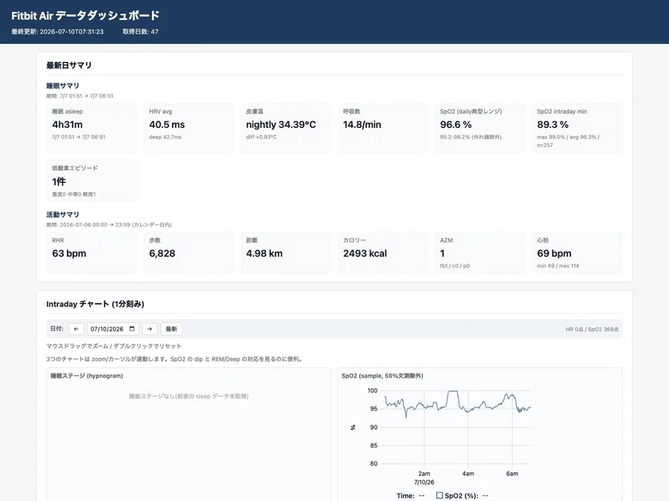Click 睡眠ステージ (hypnogram) chart title
Image resolution: width=669 pixels, height=501 pixels.
(x=87, y=375)
